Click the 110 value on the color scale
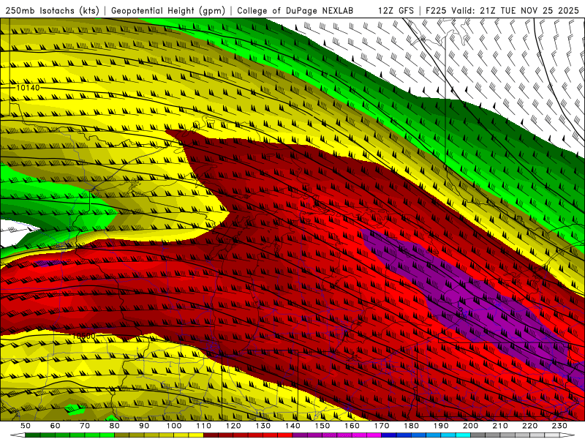The height and width of the screenshot is (439, 585). (204, 426)
